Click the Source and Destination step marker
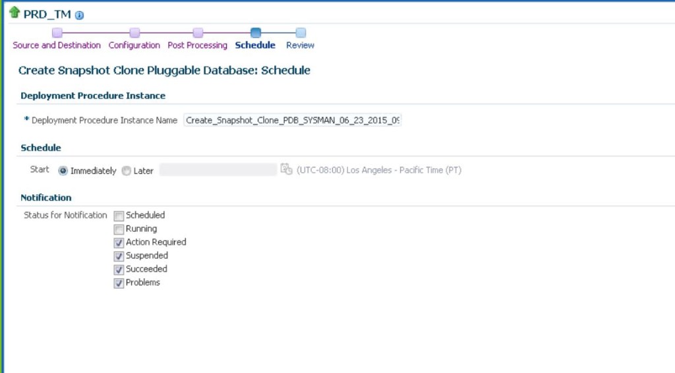 point(57,32)
